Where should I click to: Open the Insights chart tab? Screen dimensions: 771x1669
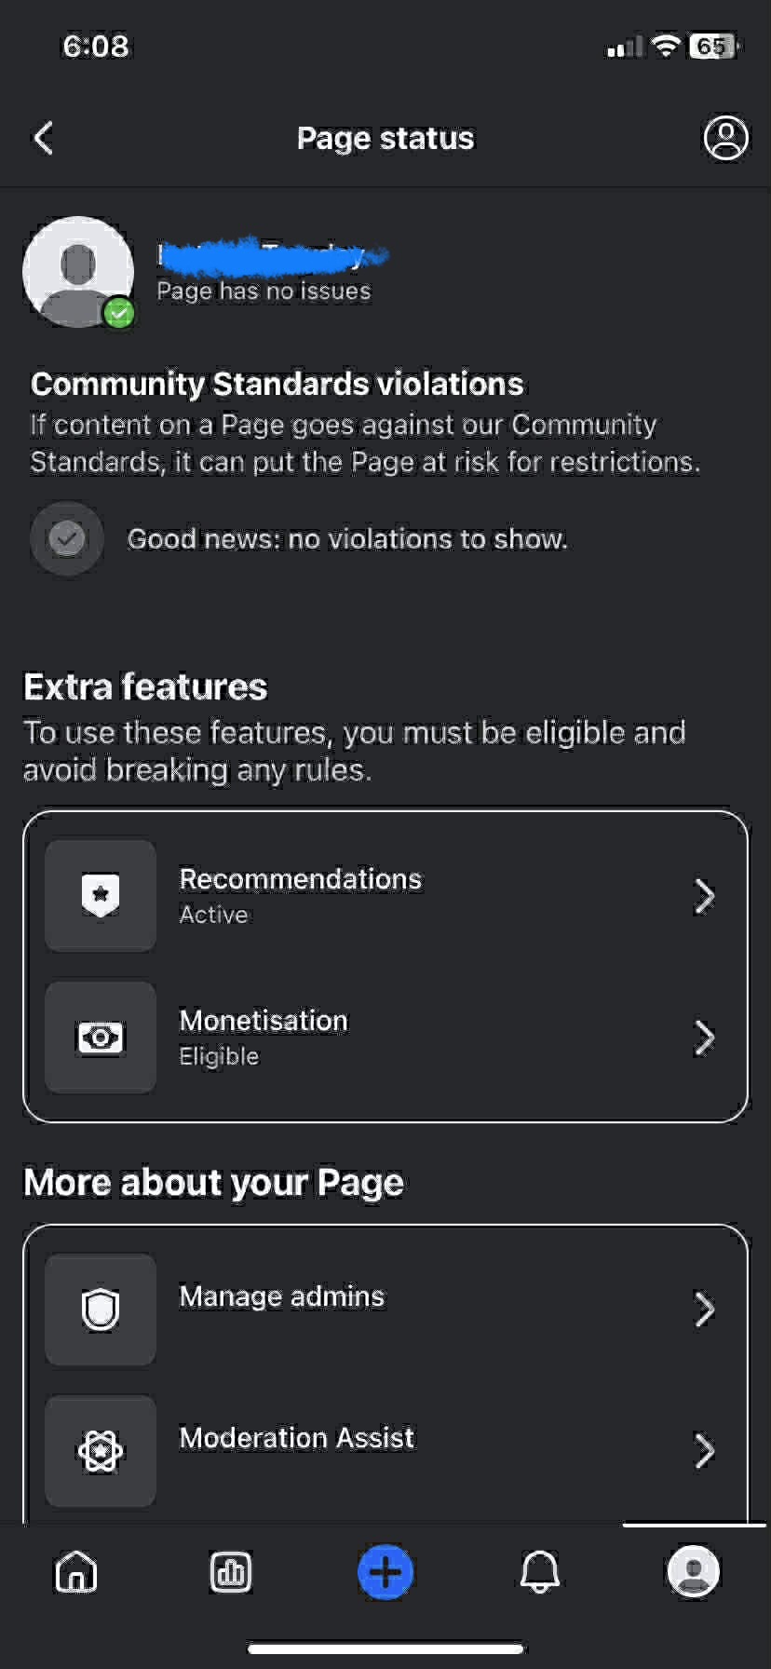click(x=231, y=1572)
